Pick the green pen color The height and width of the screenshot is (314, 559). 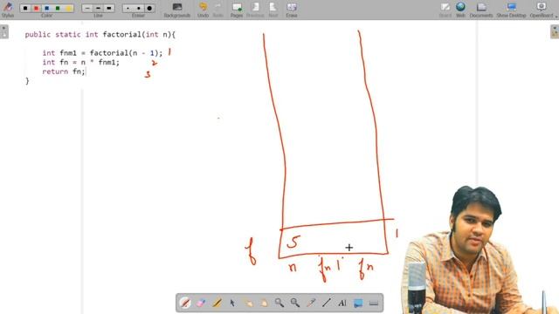tap(58, 8)
